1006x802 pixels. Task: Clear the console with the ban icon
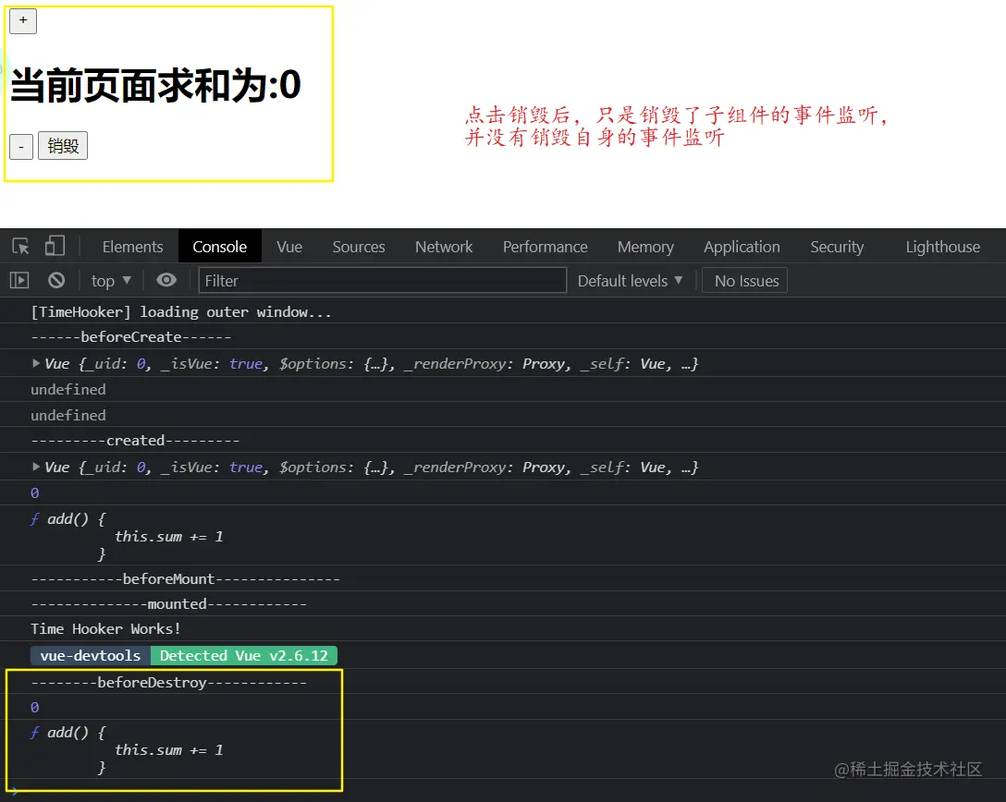coord(56,280)
